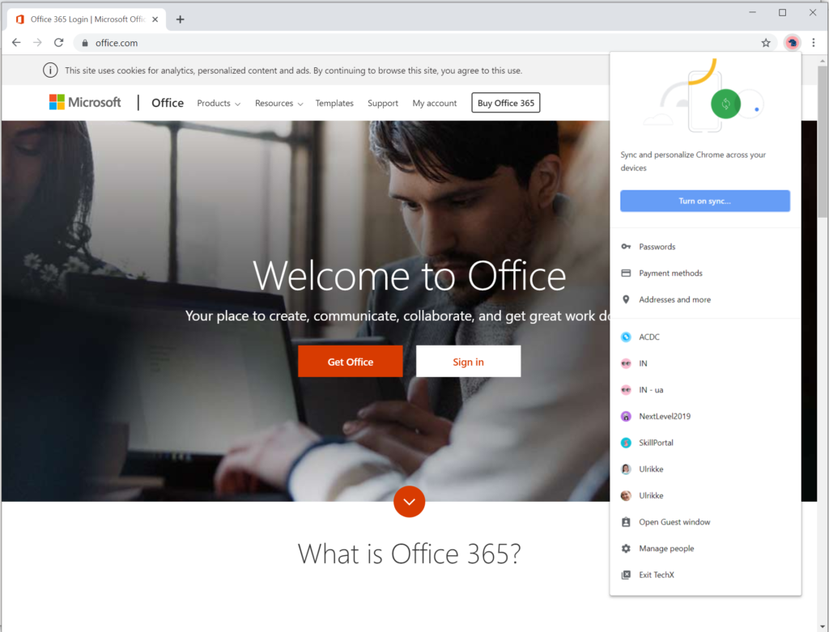The image size is (829, 632).
Task: Select the Office 365 Login browser tab
Action: point(87,19)
